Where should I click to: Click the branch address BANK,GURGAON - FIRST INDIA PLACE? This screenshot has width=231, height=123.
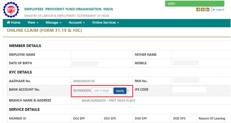108,101
